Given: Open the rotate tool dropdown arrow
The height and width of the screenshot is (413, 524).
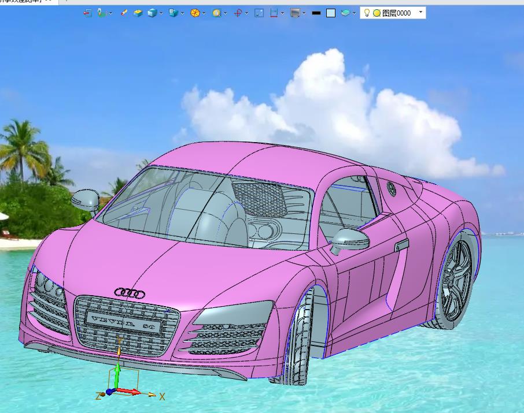Looking at the screenshot, I should [246, 13].
